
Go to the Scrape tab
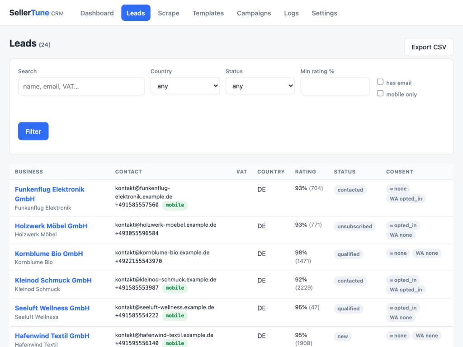[x=168, y=13]
